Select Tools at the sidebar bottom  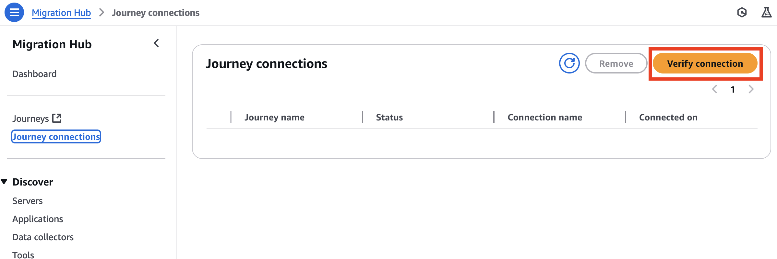(x=23, y=254)
